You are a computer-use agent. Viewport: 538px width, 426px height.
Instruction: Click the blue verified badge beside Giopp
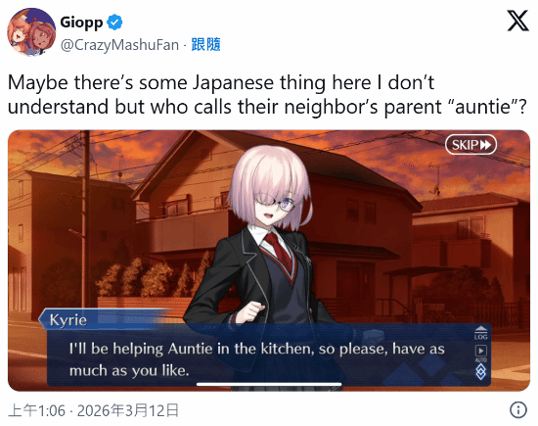(x=114, y=23)
